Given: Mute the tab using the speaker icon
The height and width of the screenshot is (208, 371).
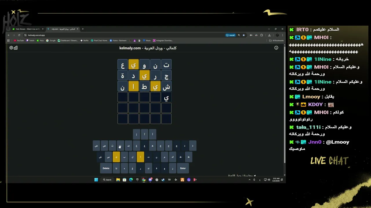Looking at the screenshot, I should coord(251,35).
